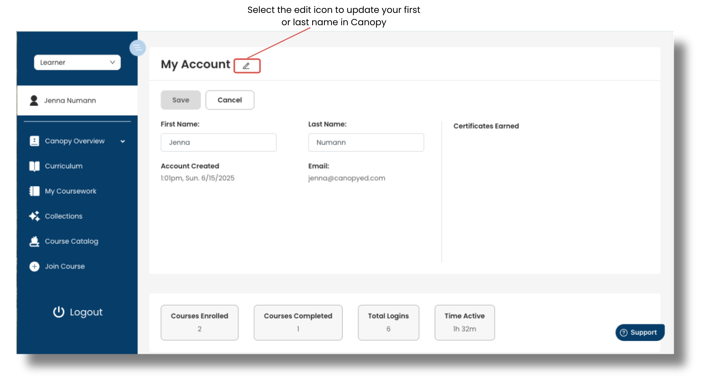Click the Last Name input field
The width and height of the screenshot is (713, 380).
(366, 142)
